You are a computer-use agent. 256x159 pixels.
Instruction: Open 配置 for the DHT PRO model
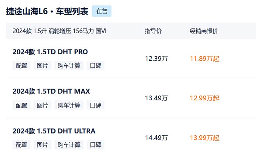pos(22,66)
